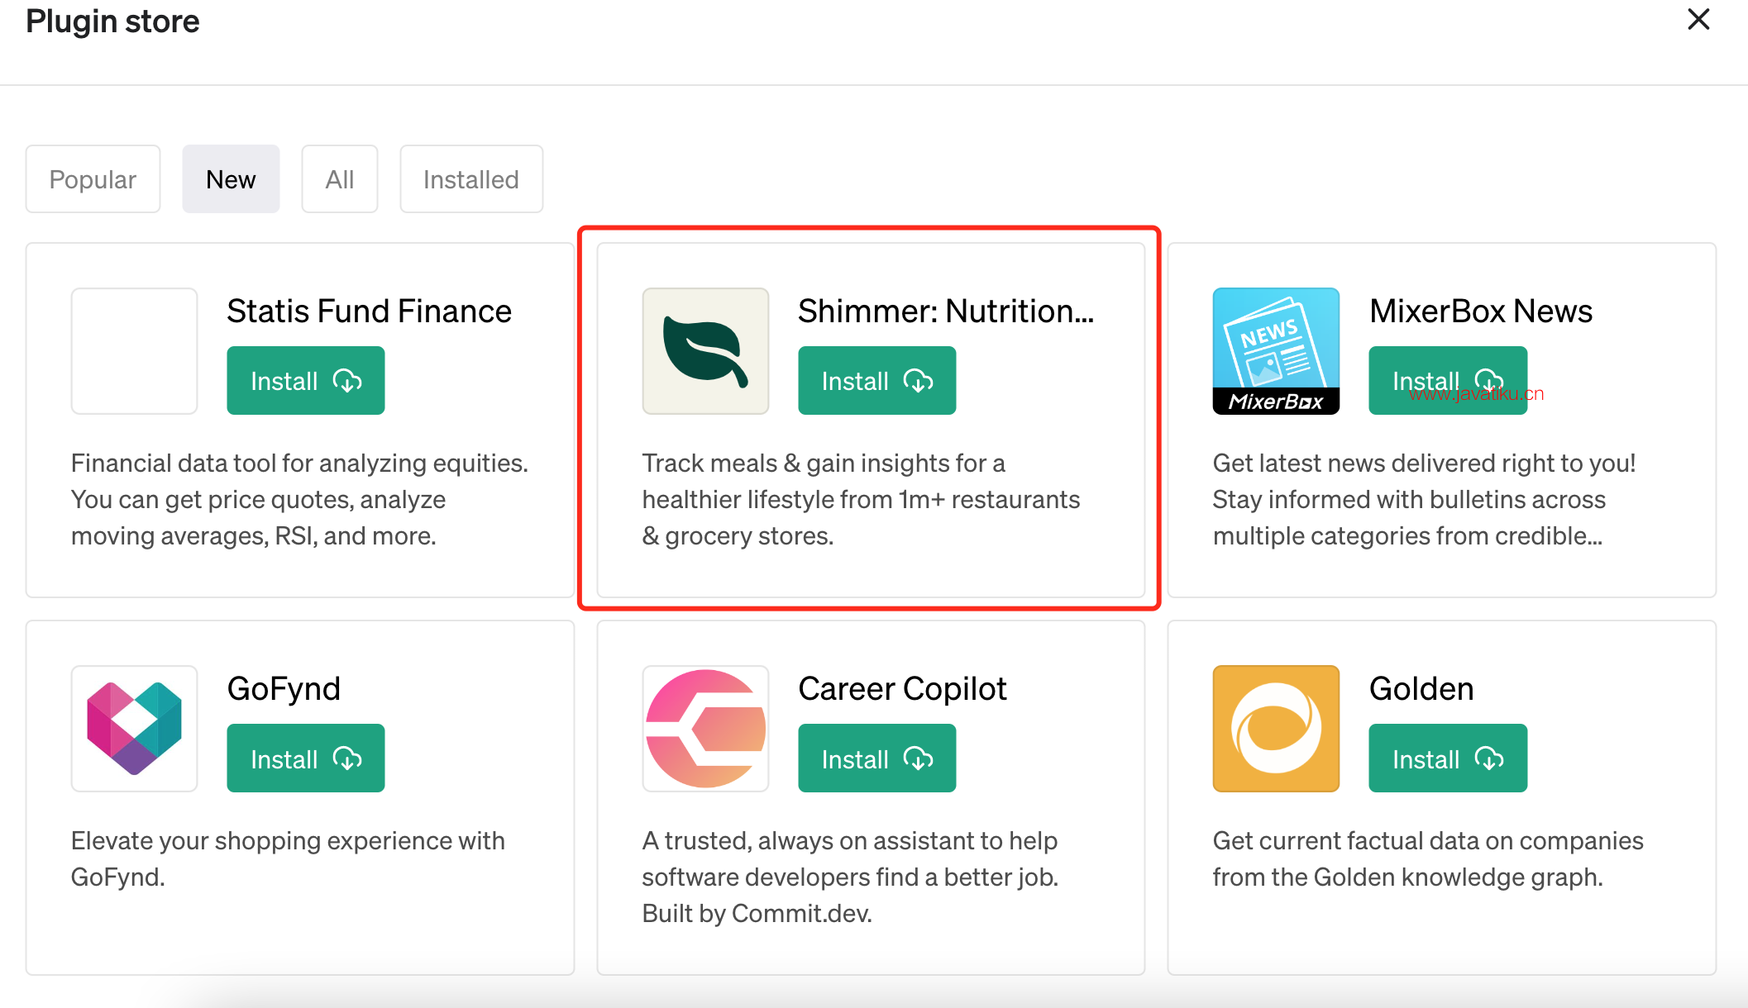1748x1008 pixels.
Task: Close the Plugin store dialog
Action: (1698, 20)
